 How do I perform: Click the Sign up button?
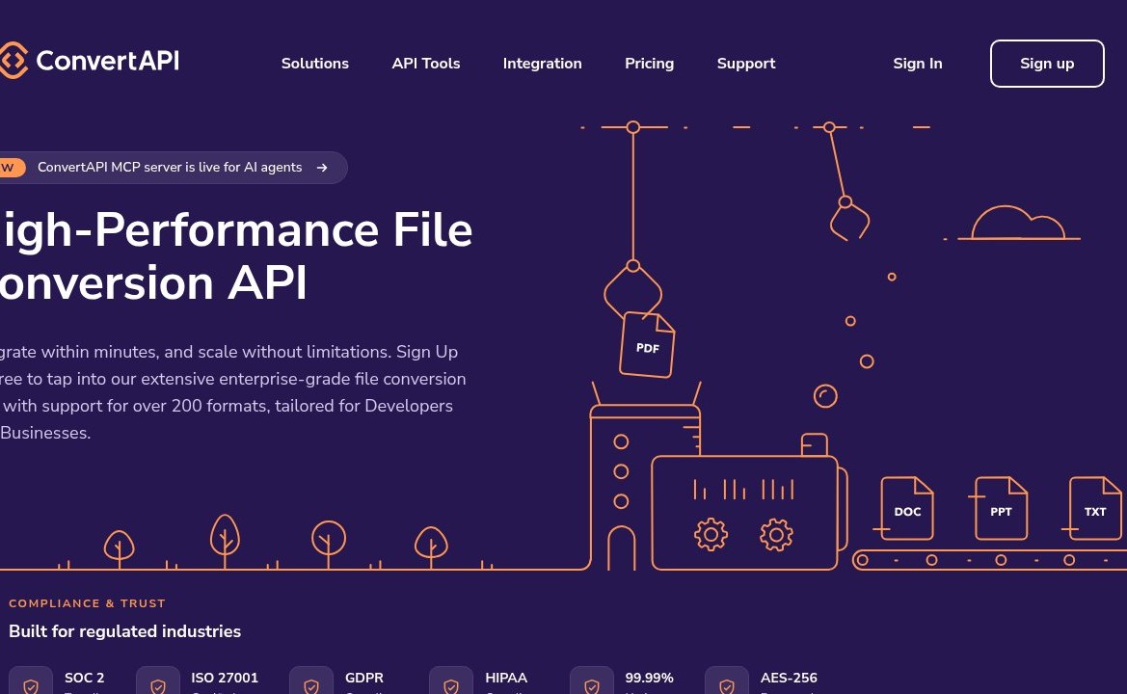click(1047, 64)
